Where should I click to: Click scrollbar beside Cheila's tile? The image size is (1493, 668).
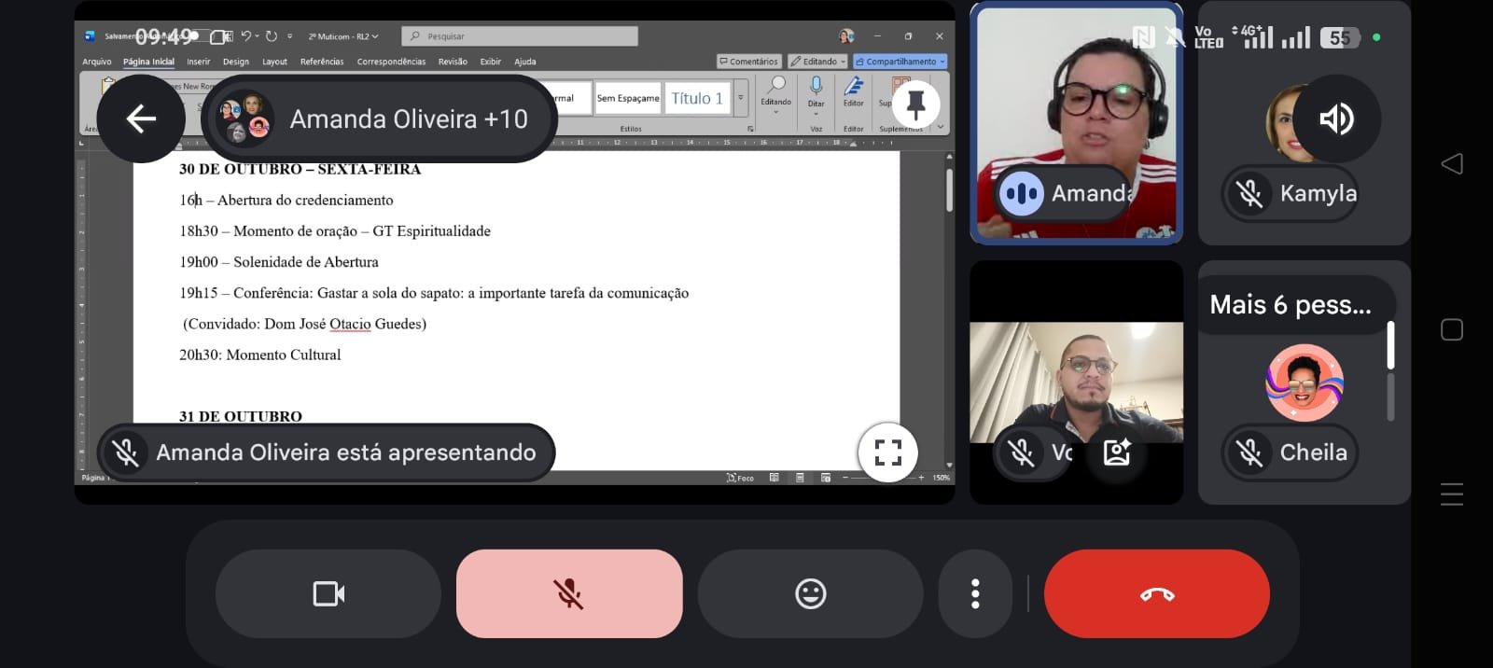coord(1390,370)
